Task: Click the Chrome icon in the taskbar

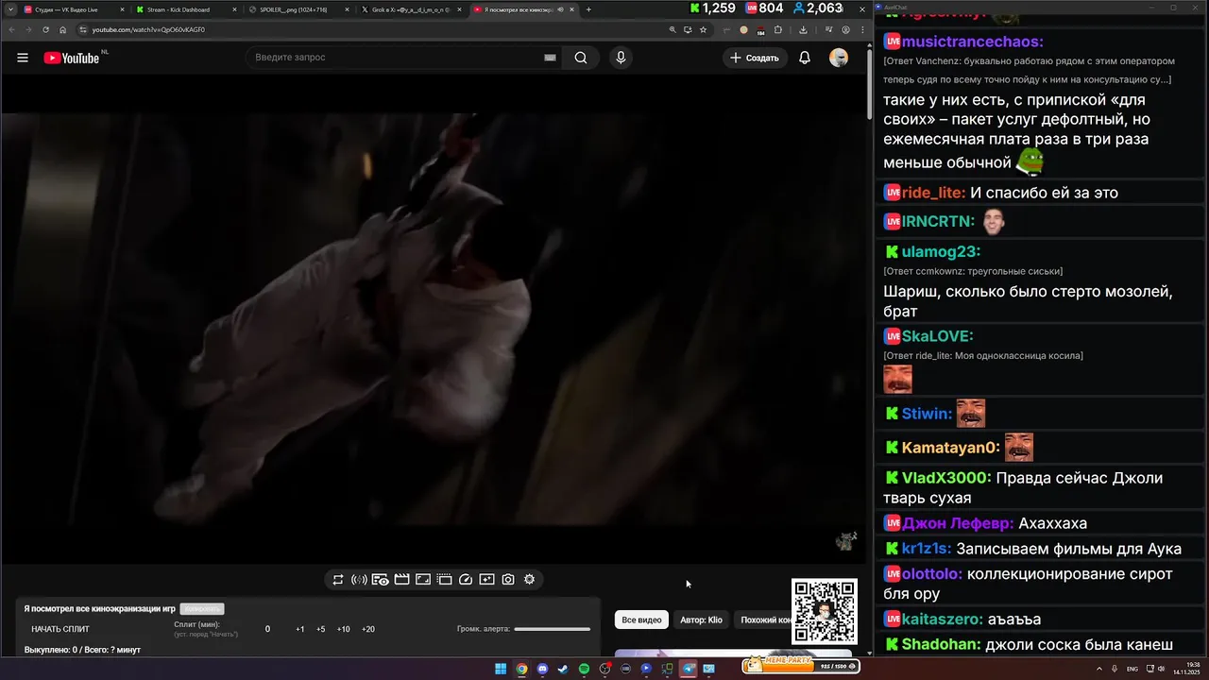Action: (x=521, y=669)
